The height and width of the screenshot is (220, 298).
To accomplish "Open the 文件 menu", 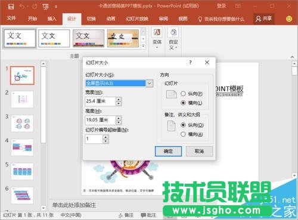I will click(x=11, y=18).
